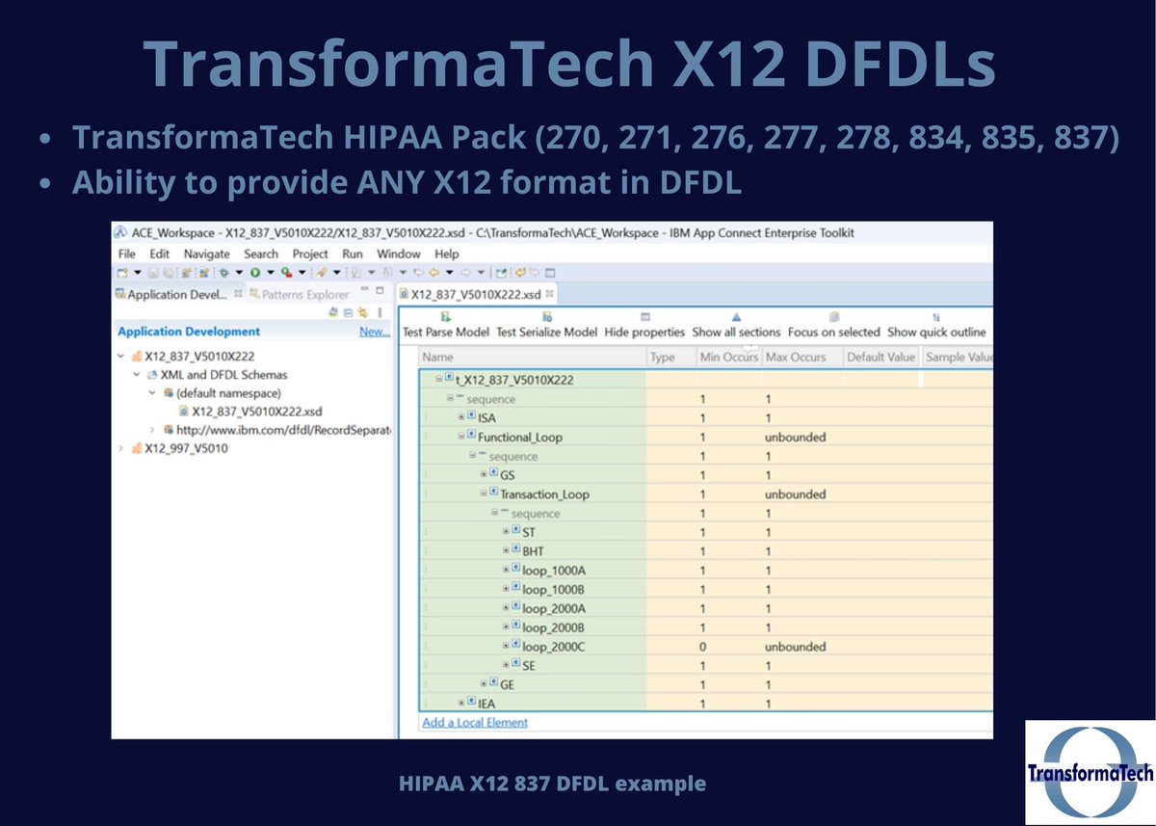This screenshot has width=1156, height=826.
Task: Open the Help menu
Action: [447, 253]
